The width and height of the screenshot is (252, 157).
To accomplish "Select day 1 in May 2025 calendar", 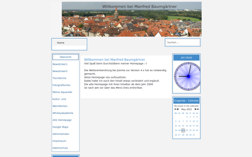I will 187,117.
